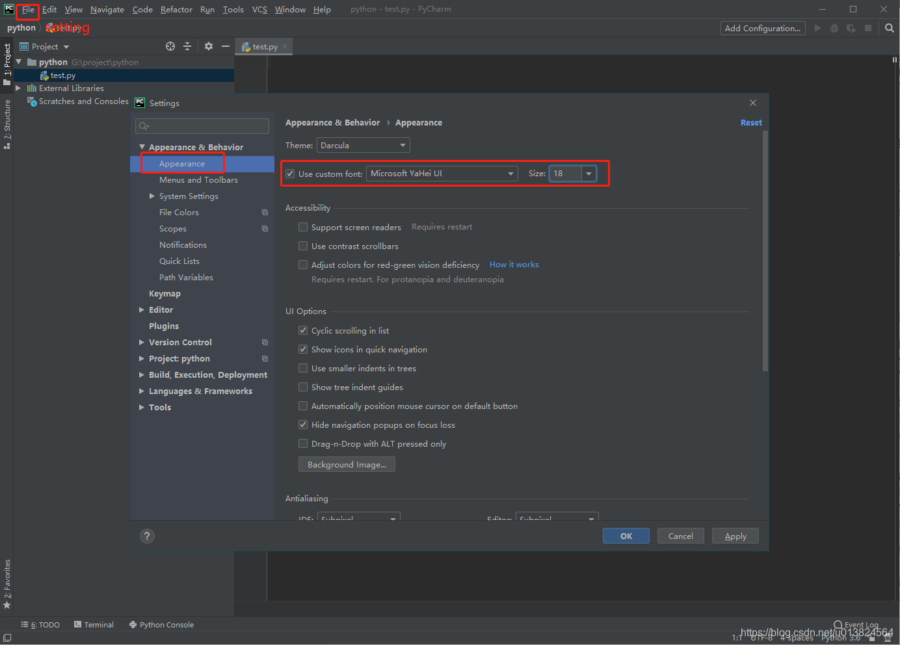Click the project-level icon beside Project: python

265,359
